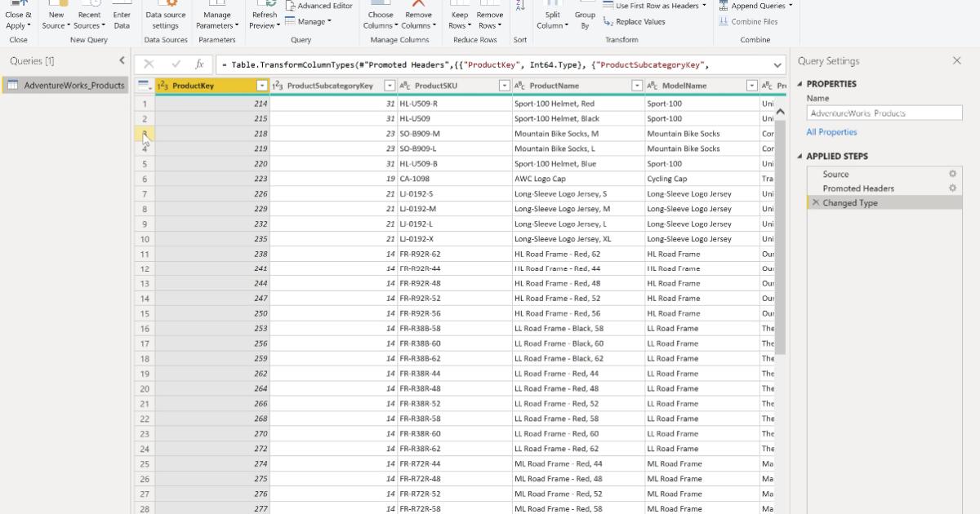Refresh the data preview
The width and height of the screenshot is (980, 514).
pyautogui.click(x=264, y=15)
